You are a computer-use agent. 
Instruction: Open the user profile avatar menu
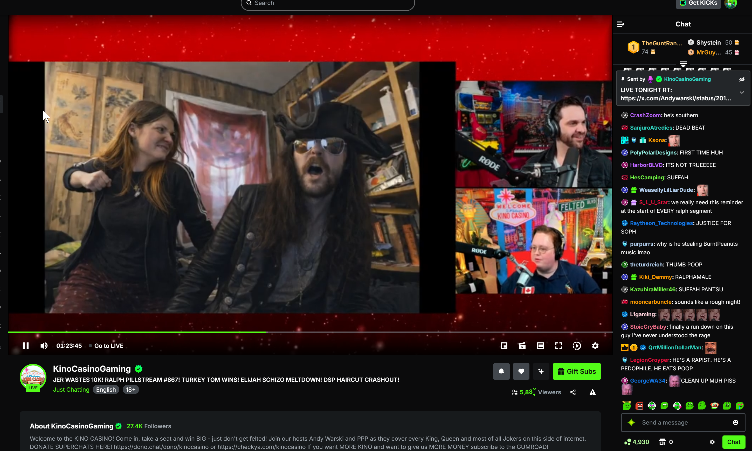730,4
